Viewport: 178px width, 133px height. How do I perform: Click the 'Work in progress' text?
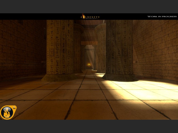point(162,17)
